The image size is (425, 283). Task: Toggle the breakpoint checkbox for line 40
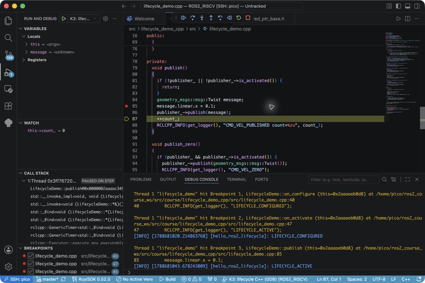(31, 256)
